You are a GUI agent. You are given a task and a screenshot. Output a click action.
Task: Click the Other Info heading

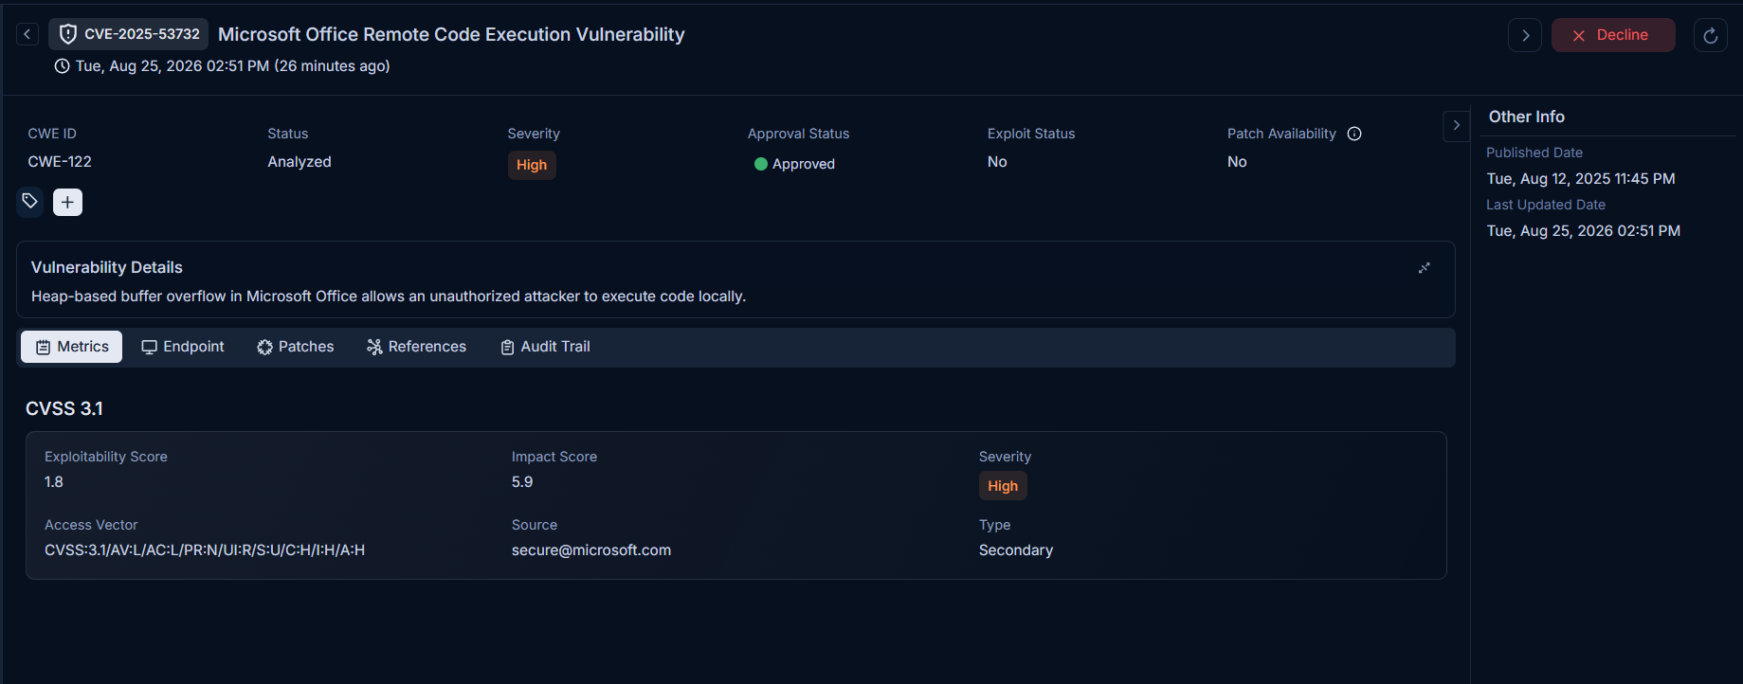point(1527,117)
